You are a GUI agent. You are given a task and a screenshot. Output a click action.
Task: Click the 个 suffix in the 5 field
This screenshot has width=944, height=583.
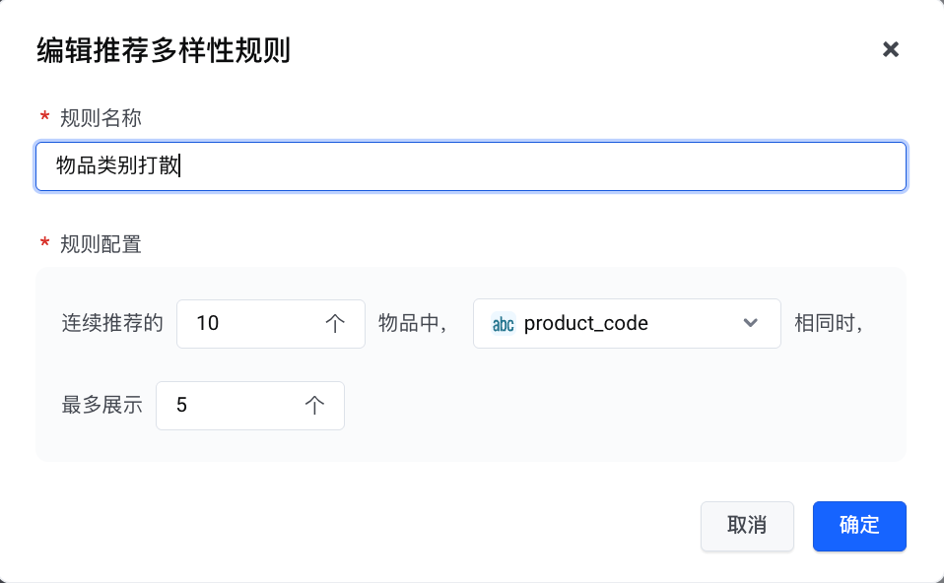(314, 406)
